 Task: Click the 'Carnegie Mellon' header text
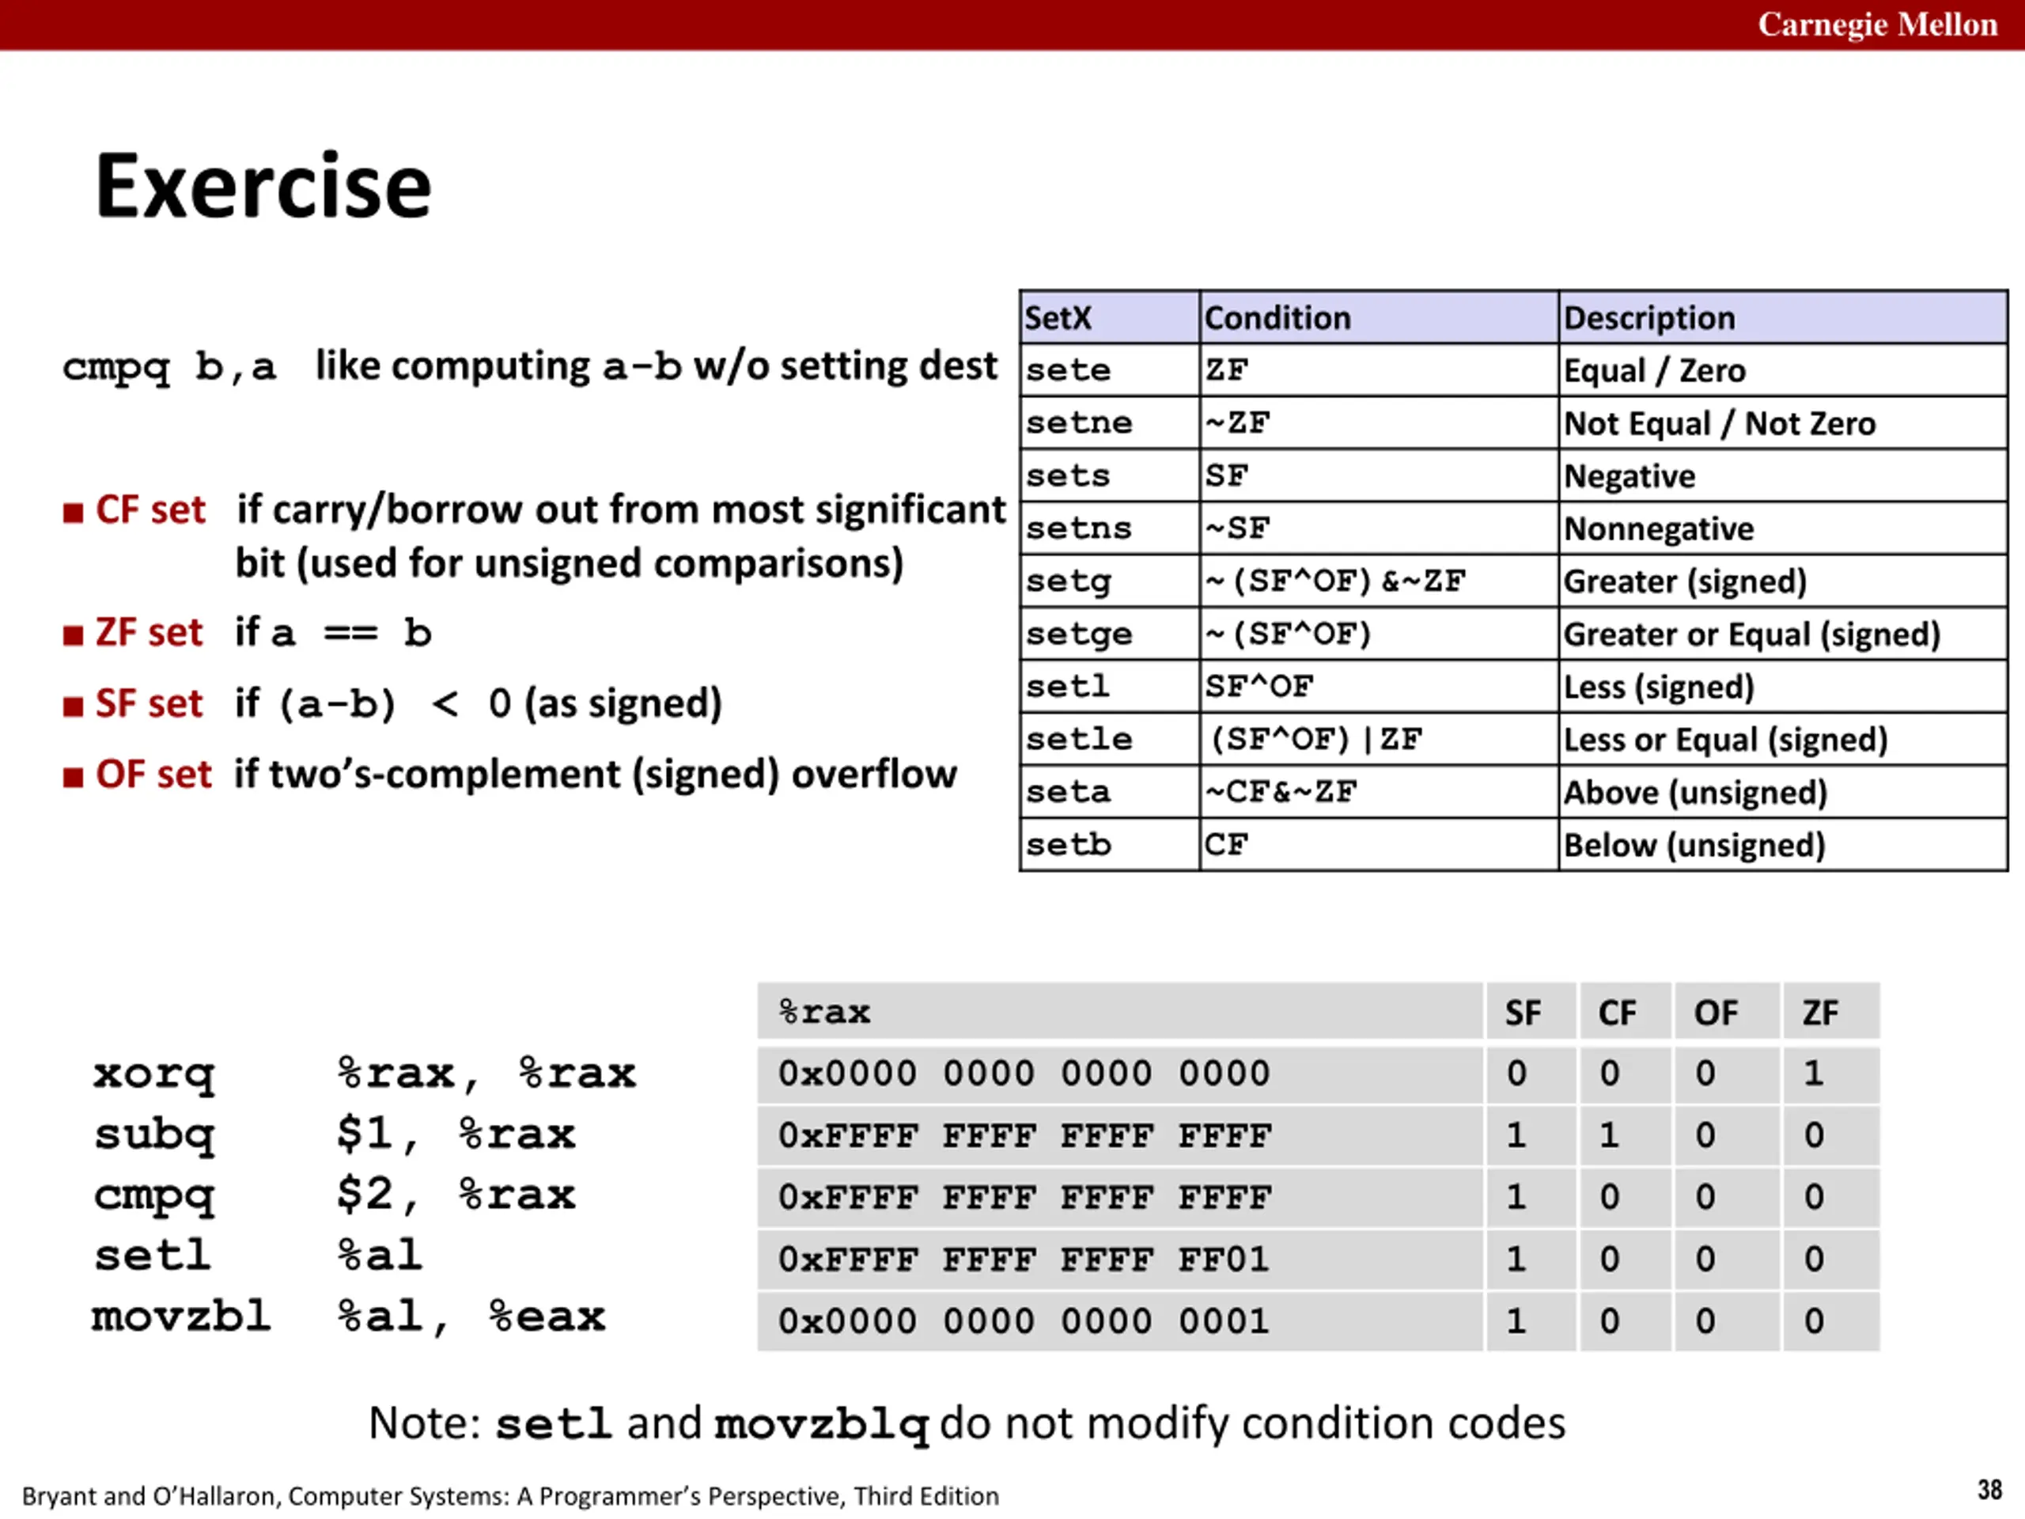tap(1877, 25)
